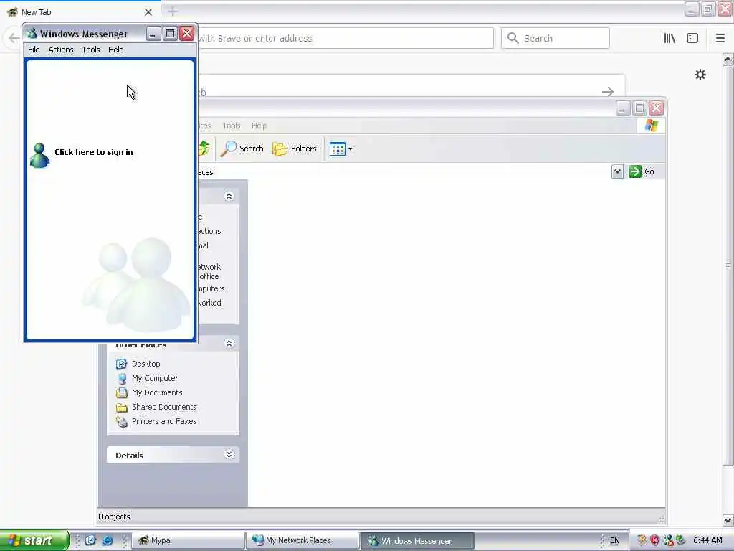Open Help menu in My Network Places
Image resolution: width=734 pixels, height=551 pixels.
click(x=259, y=126)
